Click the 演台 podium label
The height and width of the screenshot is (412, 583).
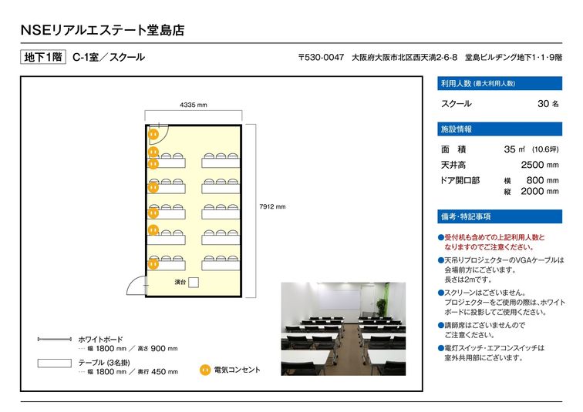coord(180,282)
